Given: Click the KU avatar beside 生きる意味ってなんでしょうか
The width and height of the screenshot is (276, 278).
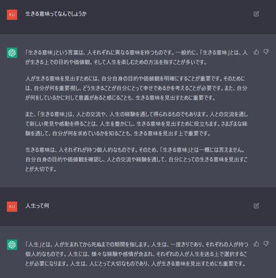Looking at the screenshot, I should tap(12, 15).
